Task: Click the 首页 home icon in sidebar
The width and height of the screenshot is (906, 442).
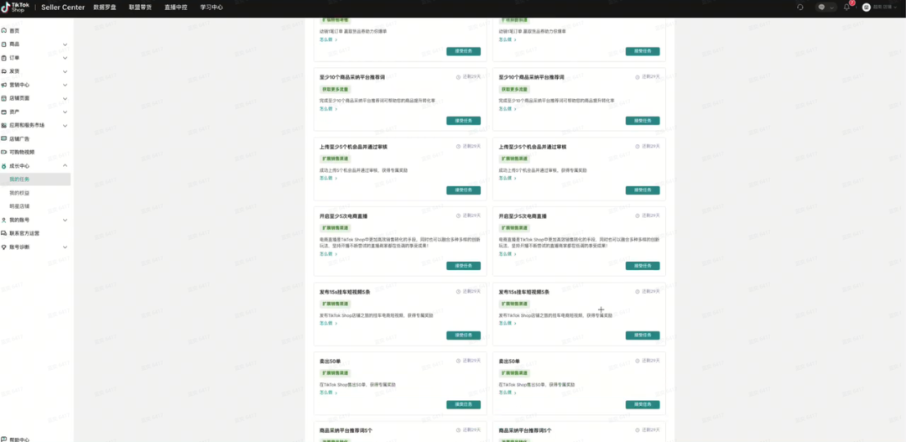Action: pyautogui.click(x=4, y=30)
